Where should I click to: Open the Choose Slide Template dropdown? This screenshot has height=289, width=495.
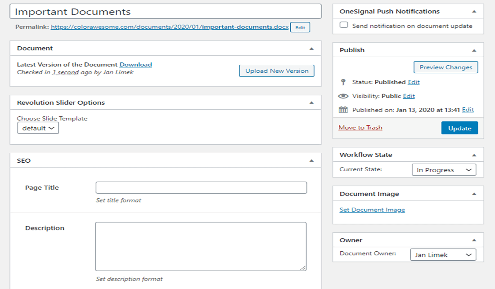click(38, 128)
